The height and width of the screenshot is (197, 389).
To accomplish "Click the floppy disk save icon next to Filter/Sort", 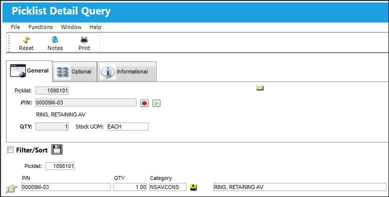I will coord(57,149).
